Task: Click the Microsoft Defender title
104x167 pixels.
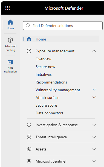Action: point(64,8)
